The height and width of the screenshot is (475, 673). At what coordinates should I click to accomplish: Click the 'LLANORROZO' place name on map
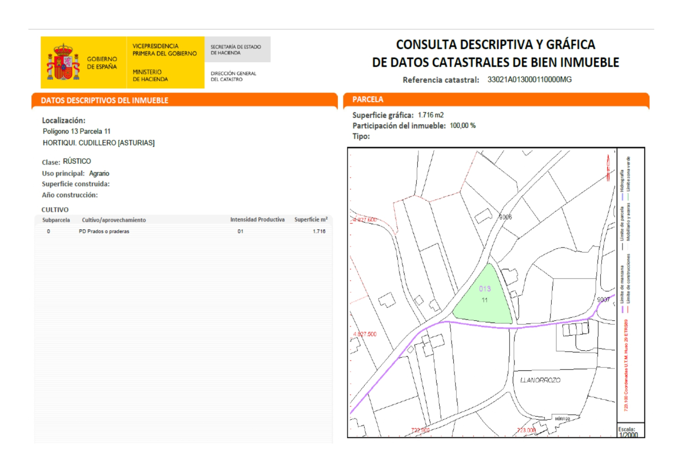click(540, 380)
